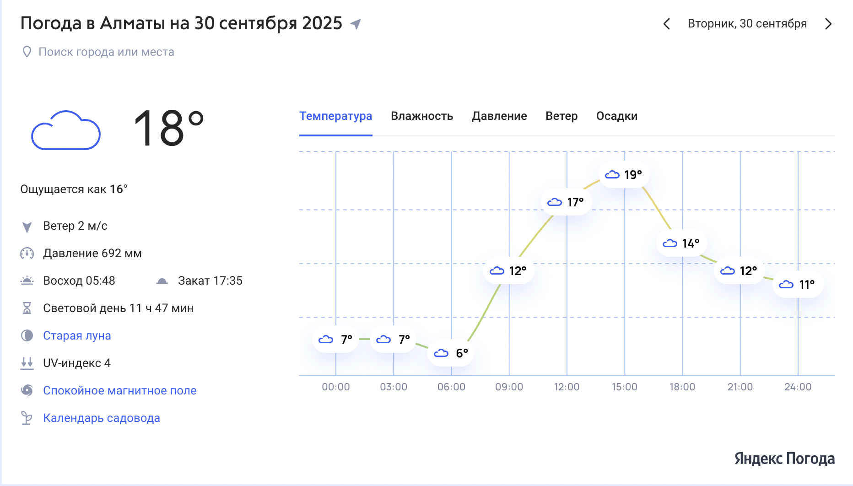
Task: Click the sunrise icon next to Восход
Action: 27,281
